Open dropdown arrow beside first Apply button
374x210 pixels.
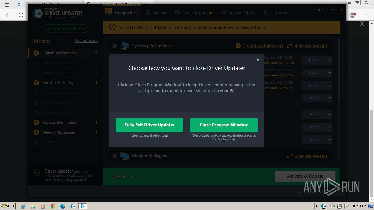tap(330, 98)
